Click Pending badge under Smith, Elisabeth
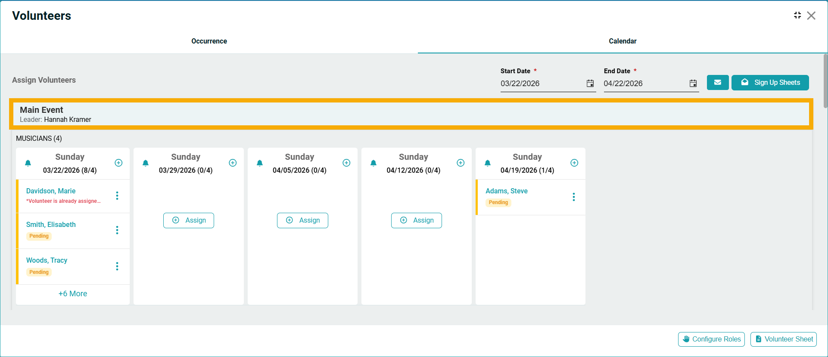The width and height of the screenshot is (828, 357). (39, 236)
